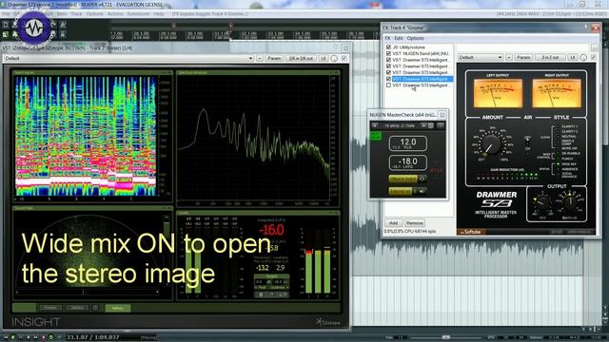This screenshot has width=609, height=342.
Task: Flip the AIR on/off switch on Drawmer
Action: [527, 142]
